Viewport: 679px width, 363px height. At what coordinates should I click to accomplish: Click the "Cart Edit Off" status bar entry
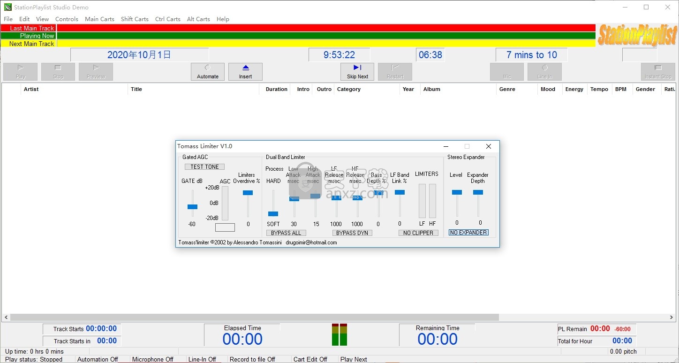coord(310,359)
